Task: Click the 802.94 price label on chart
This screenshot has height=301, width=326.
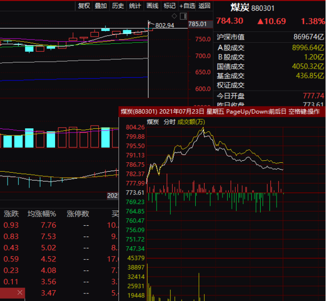Action: tap(165, 25)
